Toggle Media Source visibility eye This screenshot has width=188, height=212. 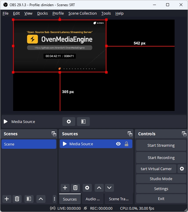coord(118,144)
